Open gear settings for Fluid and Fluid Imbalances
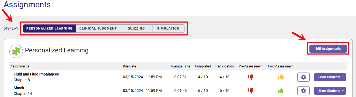This screenshot has height=97, width=356. click(x=303, y=77)
